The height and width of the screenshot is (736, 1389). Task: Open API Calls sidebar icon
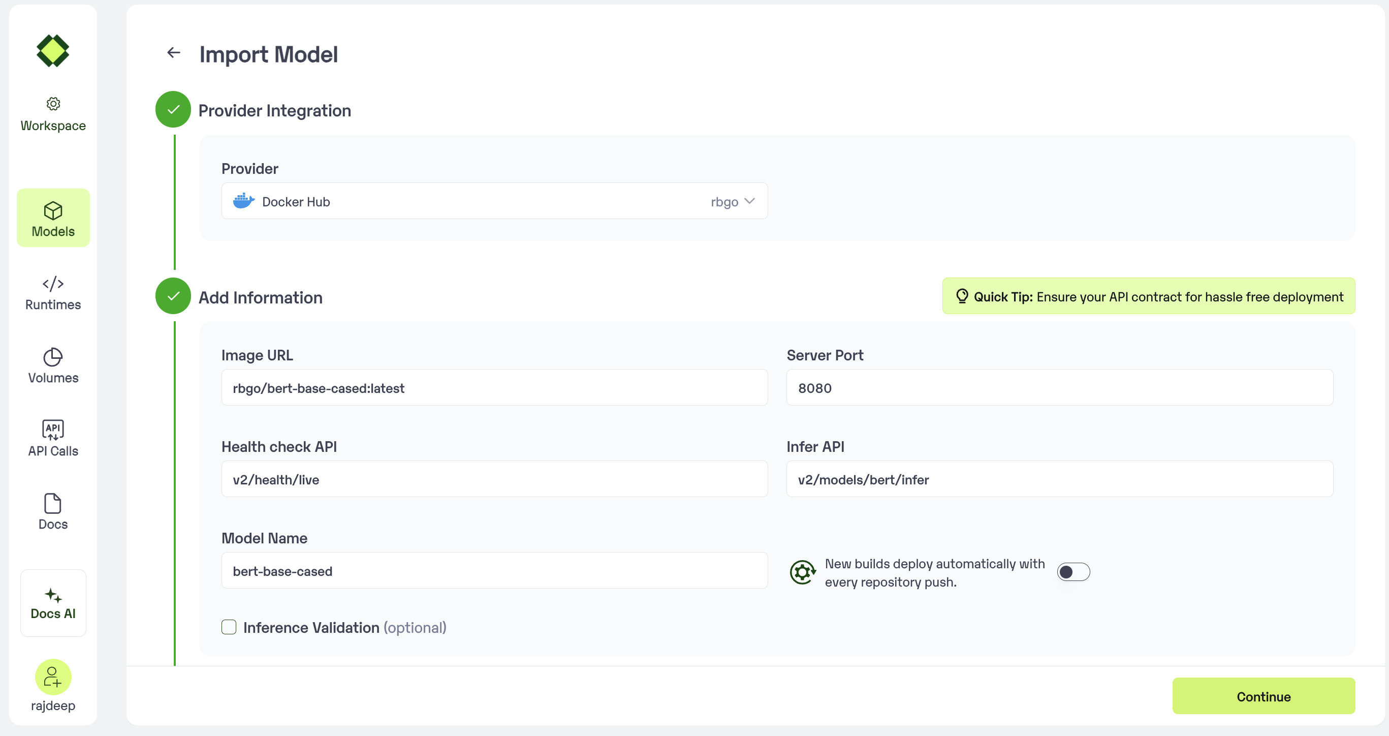tap(53, 430)
